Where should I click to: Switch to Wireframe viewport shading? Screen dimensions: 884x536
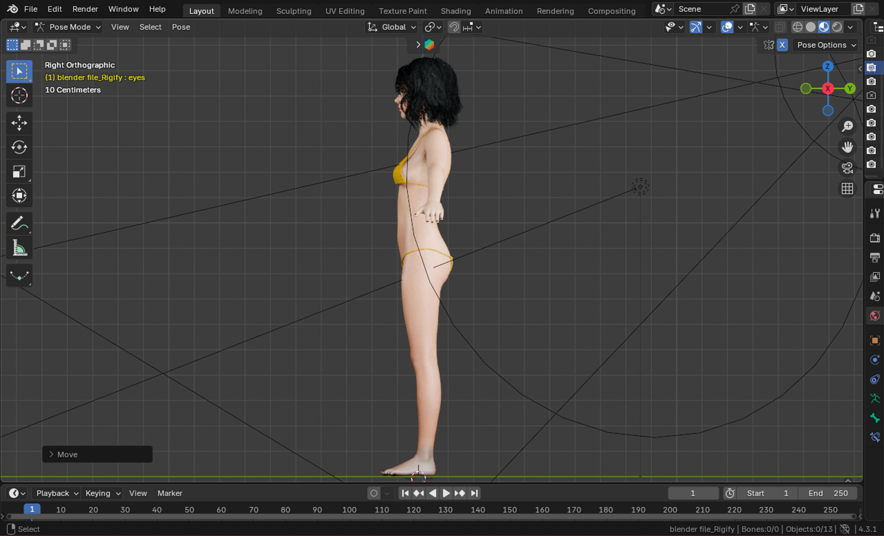coord(797,27)
